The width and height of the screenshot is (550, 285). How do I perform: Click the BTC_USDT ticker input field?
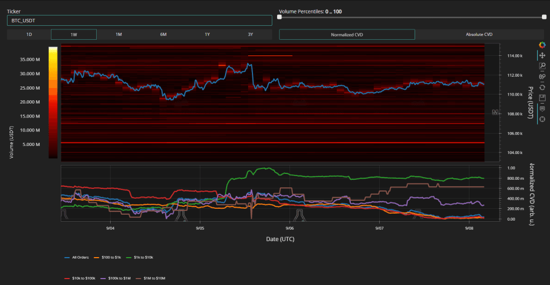click(140, 20)
